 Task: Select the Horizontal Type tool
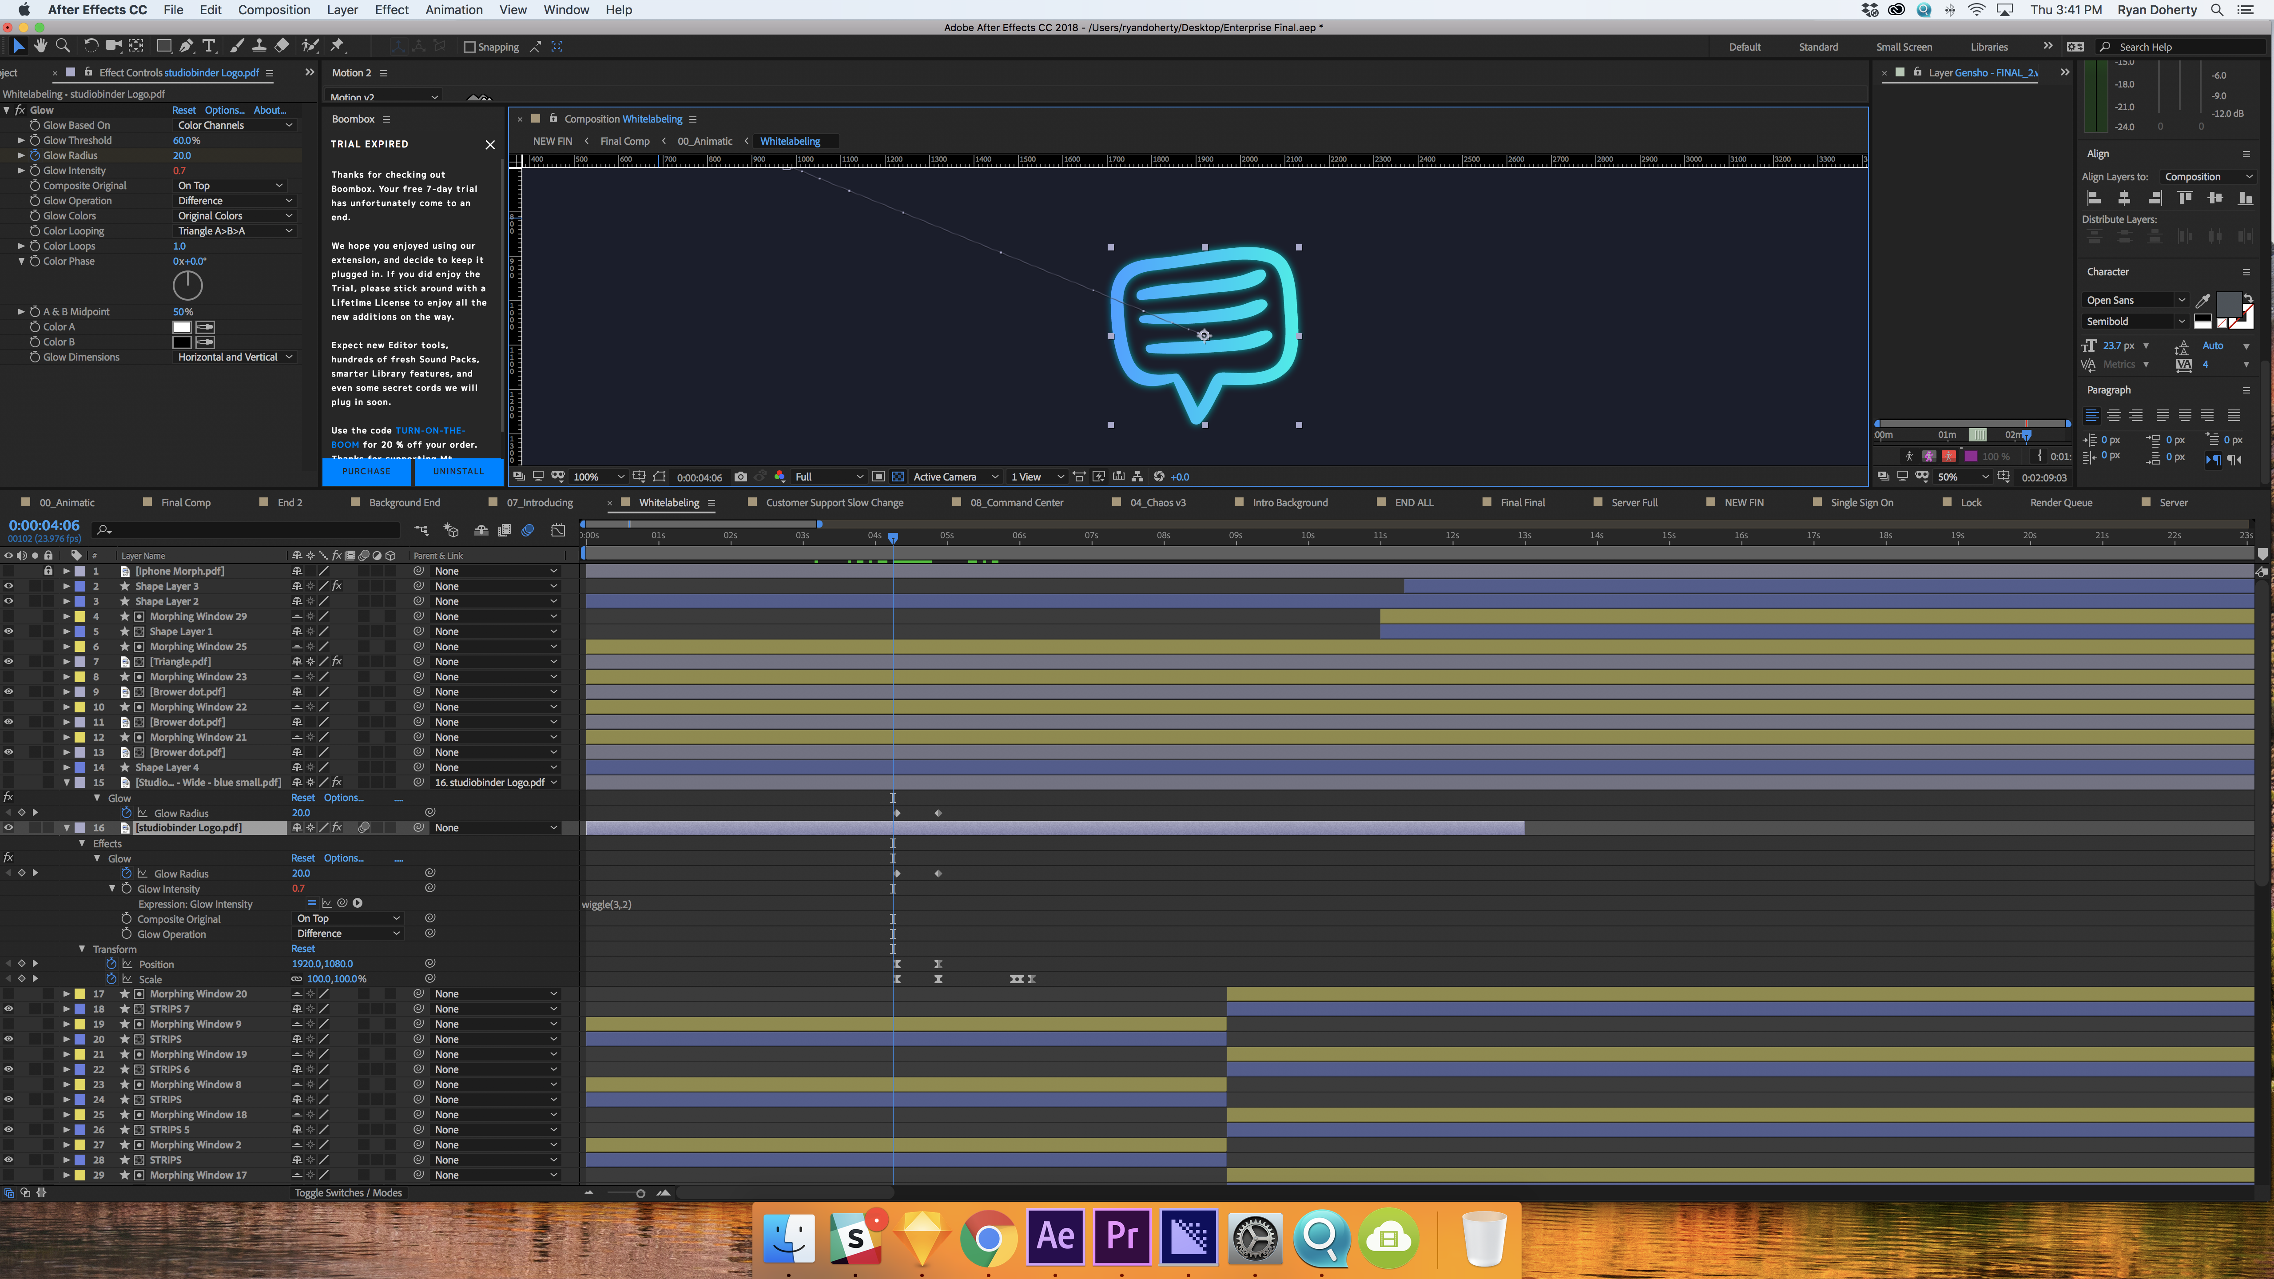click(209, 46)
